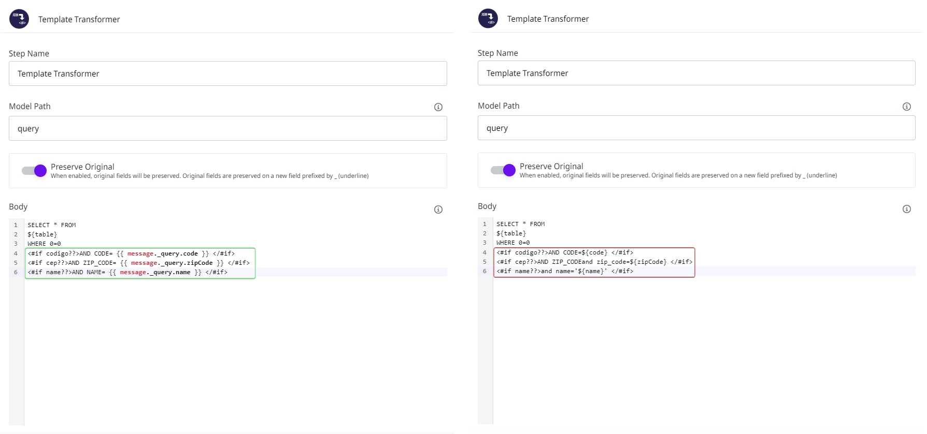The image size is (927, 434).
Task: Click the Model Path 'query' field in left panel
Action: pos(227,128)
